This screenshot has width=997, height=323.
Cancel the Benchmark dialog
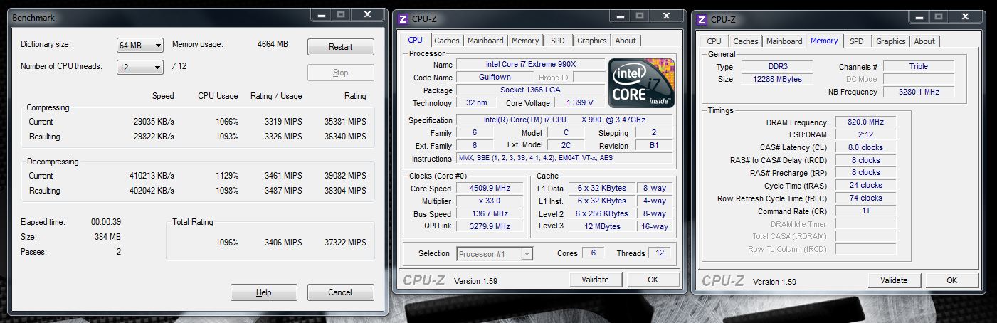pos(340,292)
